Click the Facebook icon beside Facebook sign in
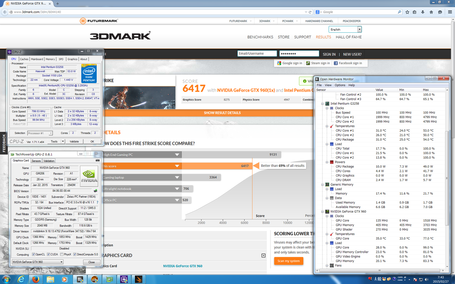 [336, 63]
